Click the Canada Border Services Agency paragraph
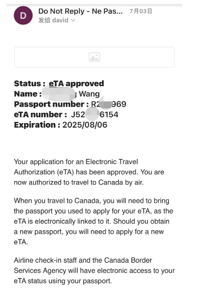The height and width of the screenshot is (294, 206). coord(94,271)
